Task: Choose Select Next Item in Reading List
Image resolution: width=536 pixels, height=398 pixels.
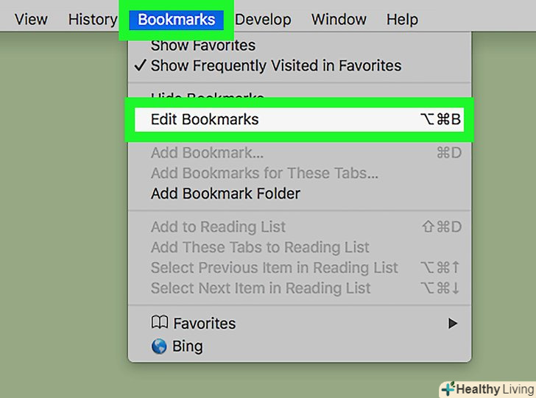Action: coord(261,288)
